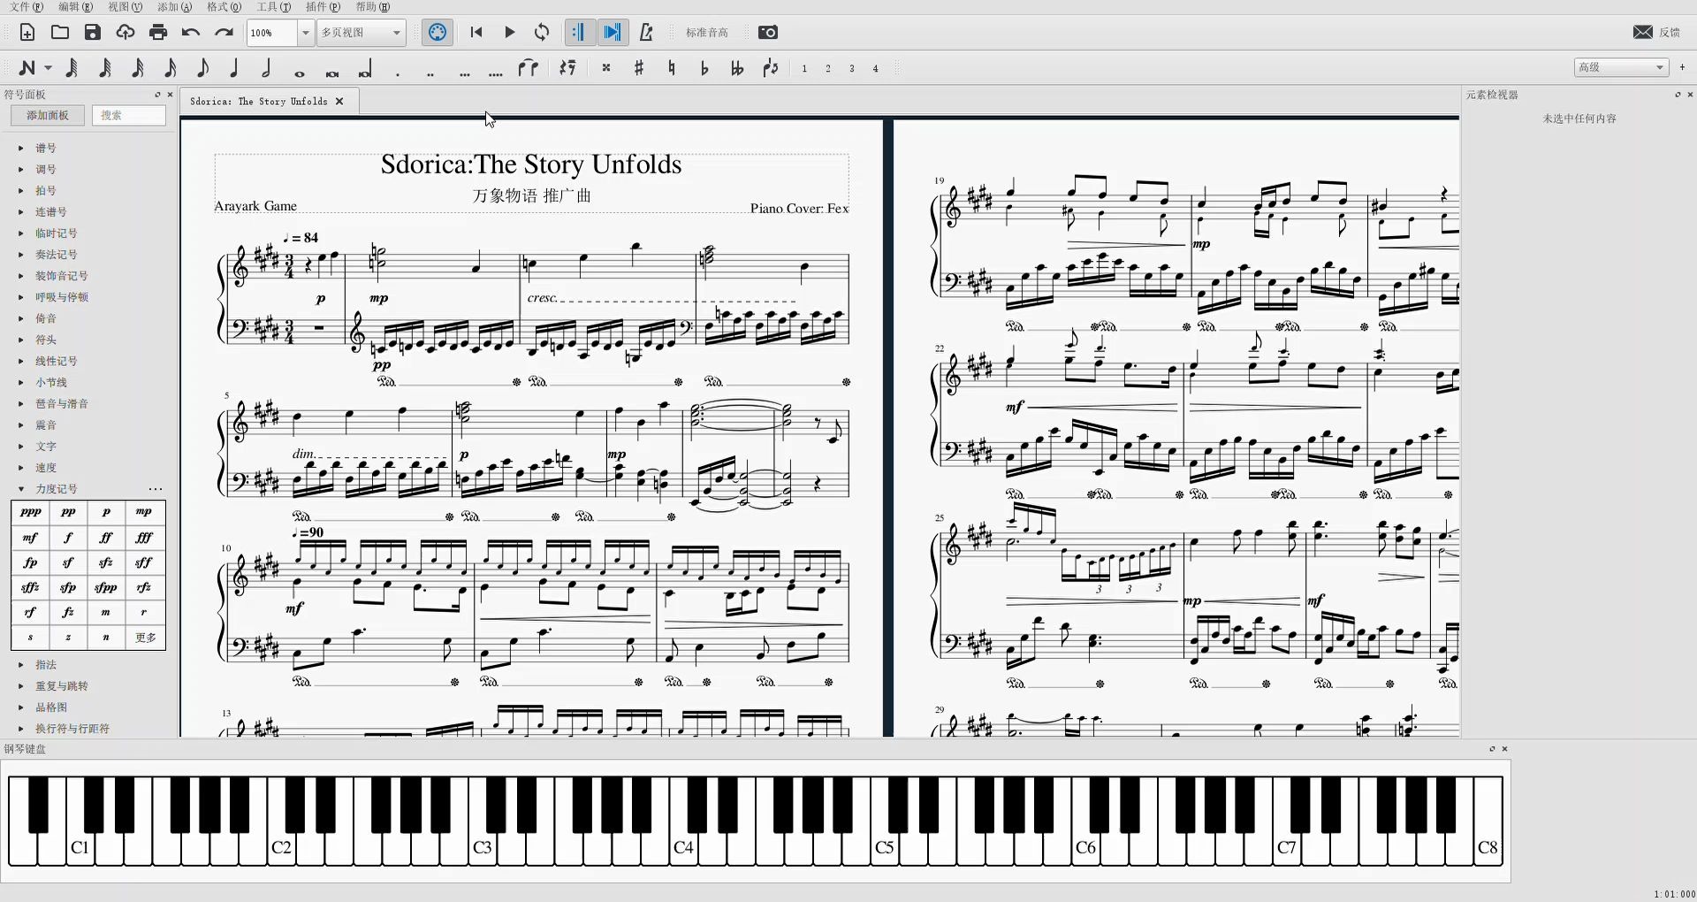
Task: Open the 插件 menu
Action: (x=323, y=7)
